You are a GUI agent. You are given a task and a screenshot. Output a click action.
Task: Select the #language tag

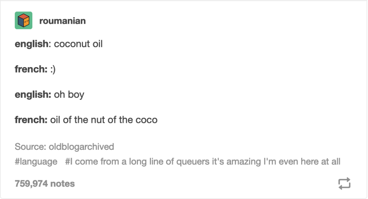(36, 162)
